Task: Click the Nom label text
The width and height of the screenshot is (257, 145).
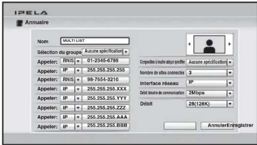Action: [43, 42]
